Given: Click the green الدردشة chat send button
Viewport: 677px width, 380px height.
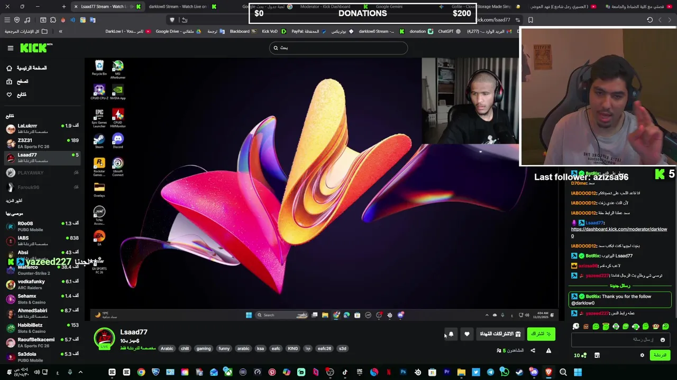Looking at the screenshot, I should click(660, 355).
